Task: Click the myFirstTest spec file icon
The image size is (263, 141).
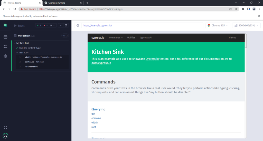Action: pyautogui.click(x=15, y=36)
